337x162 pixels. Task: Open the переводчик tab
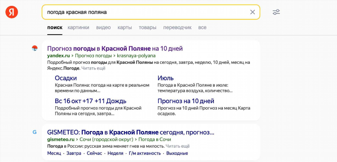[x=177, y=27]
